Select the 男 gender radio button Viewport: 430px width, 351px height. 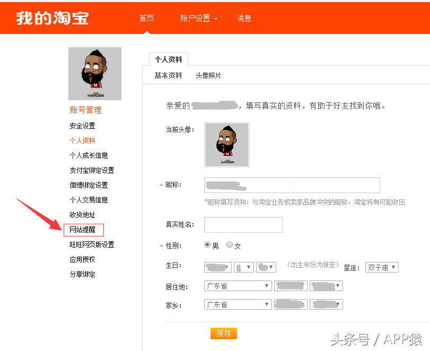207,244
